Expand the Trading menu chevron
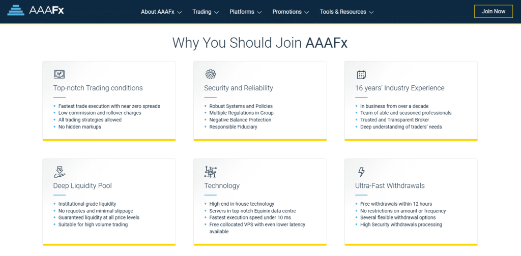Viewport: 521px width, 256px height. pyautogui.click(x=217, y=12)
